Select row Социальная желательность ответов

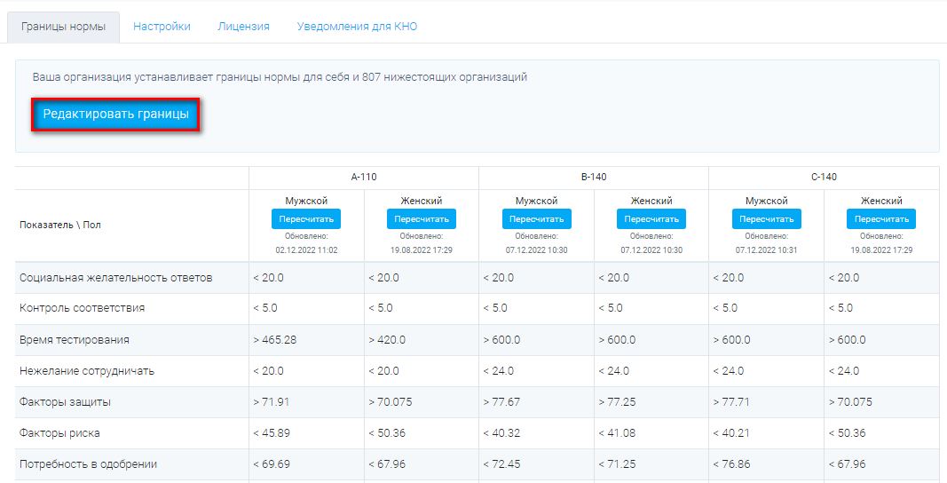[477, 278]
